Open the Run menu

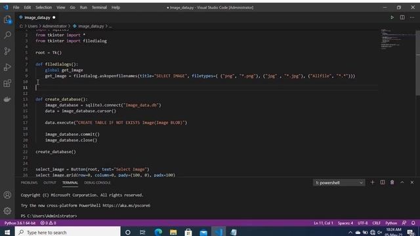[x=83, y=7]
